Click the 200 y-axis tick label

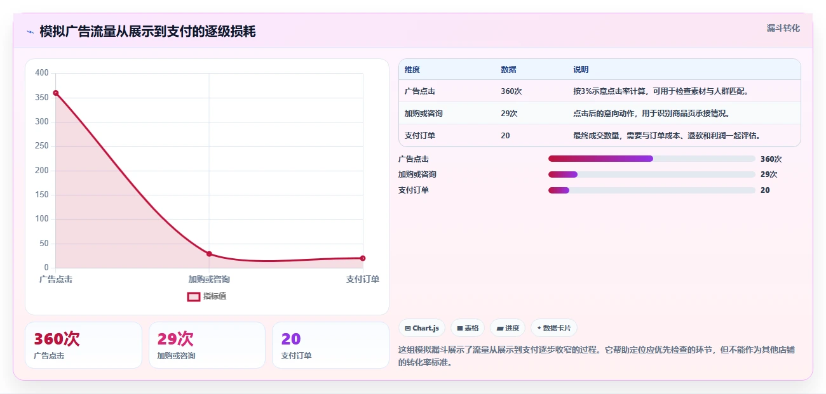click(x=42, y=170)
